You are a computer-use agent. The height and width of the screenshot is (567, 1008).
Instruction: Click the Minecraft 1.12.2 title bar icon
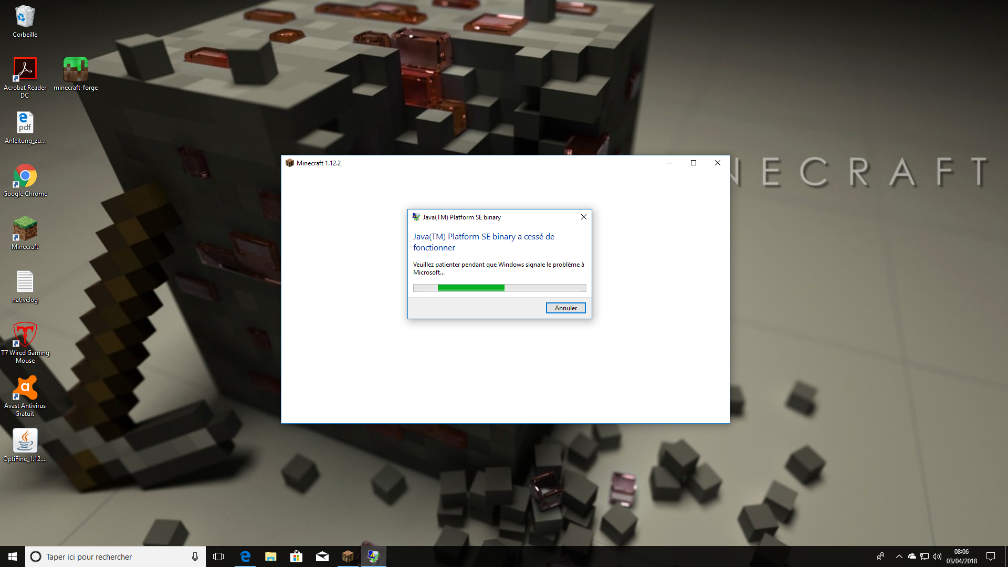tap(289, 163)
